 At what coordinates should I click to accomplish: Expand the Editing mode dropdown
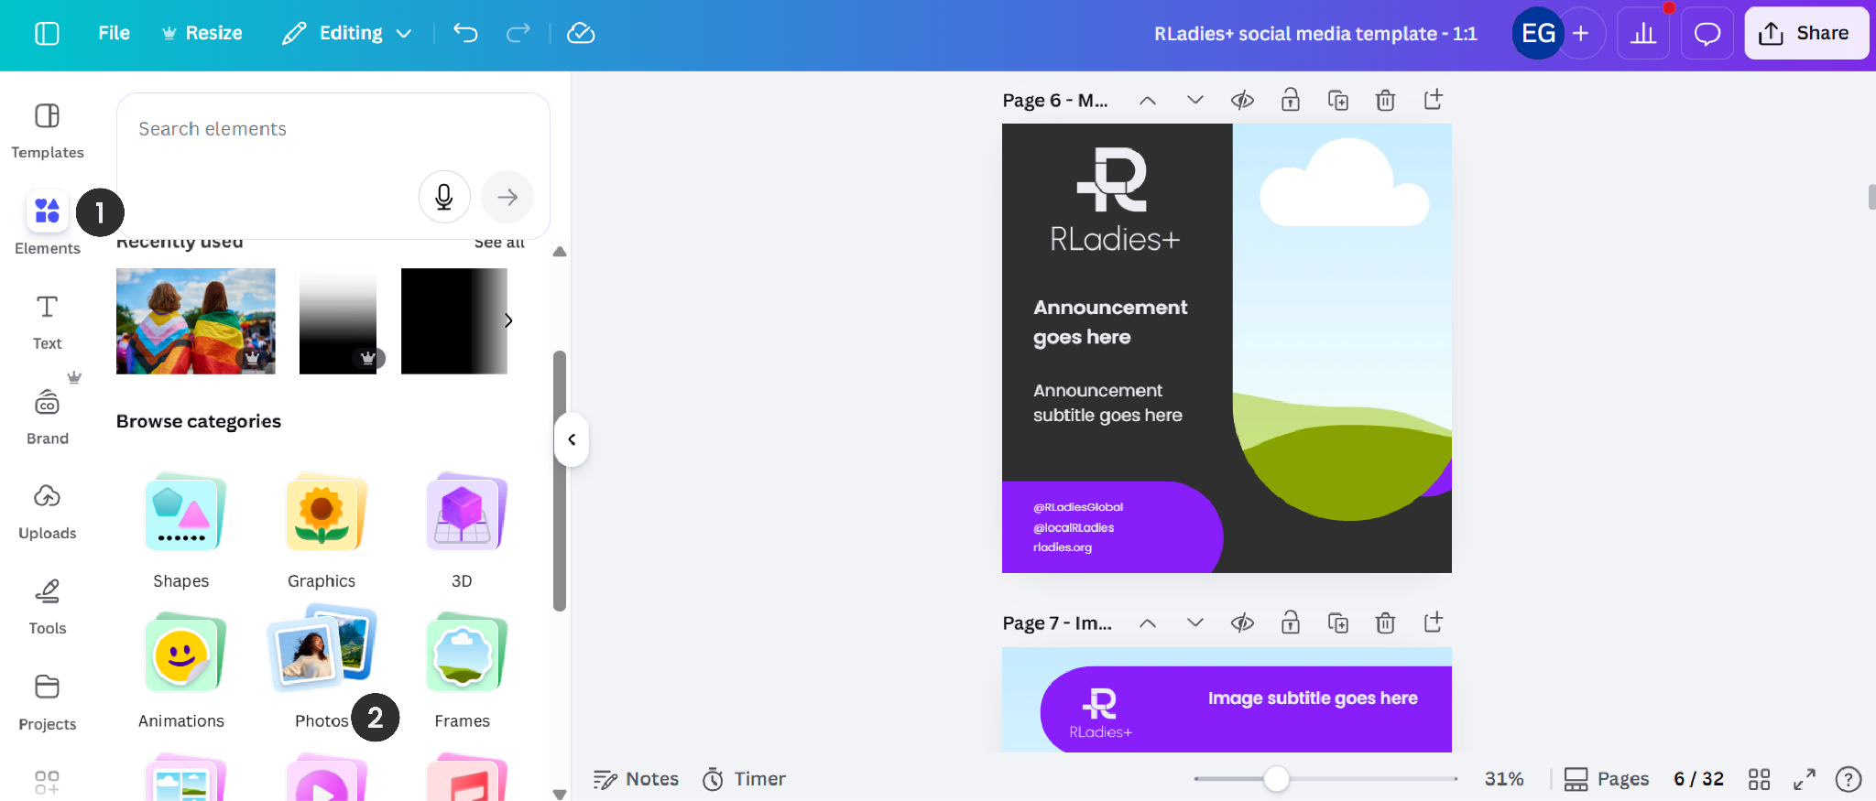point(347,34)
